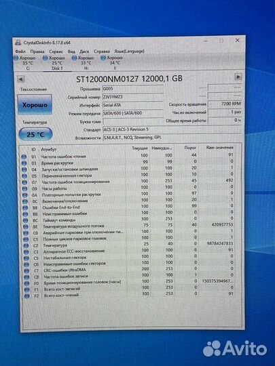Select drive C: status tab
Image resolution: width=275 pixels, height=366 pixels.
click(25, 63)
